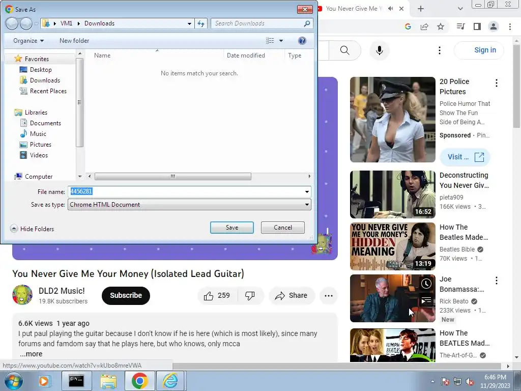This screenshot has width=521, height=391.
Task: Click the Save button
Action: [x=232, y=228]
